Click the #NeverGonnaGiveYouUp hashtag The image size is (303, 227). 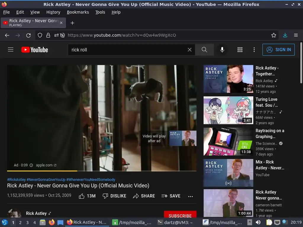(46, 179)
